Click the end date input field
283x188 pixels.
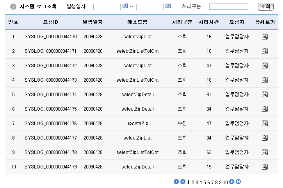150,7
